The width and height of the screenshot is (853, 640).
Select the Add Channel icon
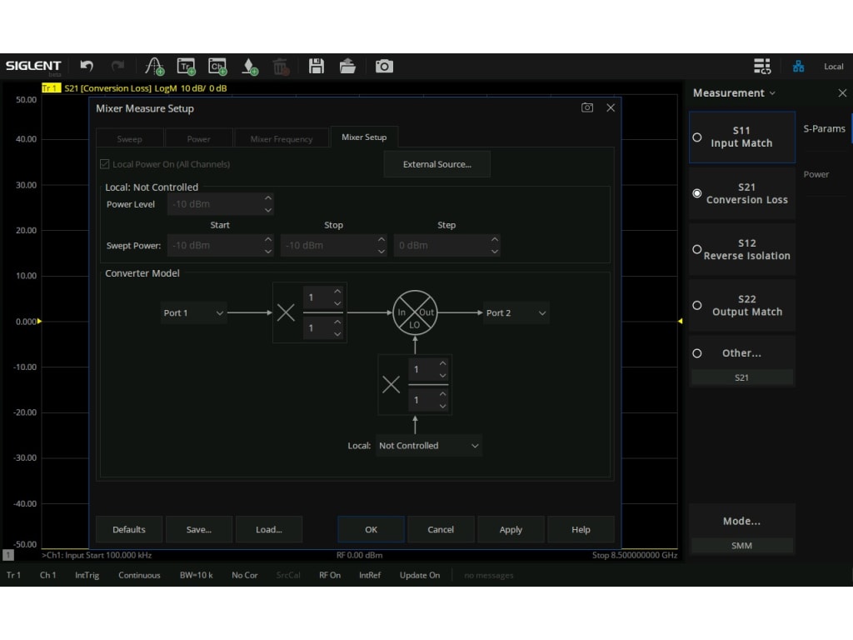pyautogui.click(x=217, y=66)
